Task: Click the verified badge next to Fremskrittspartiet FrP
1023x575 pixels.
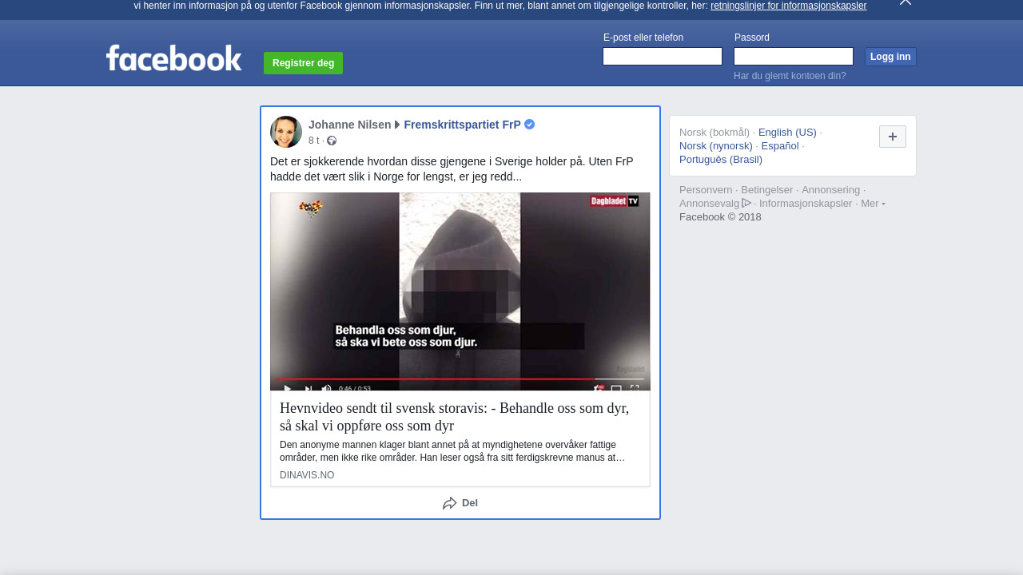Action: pyautogui.click(x=529, y=125)
